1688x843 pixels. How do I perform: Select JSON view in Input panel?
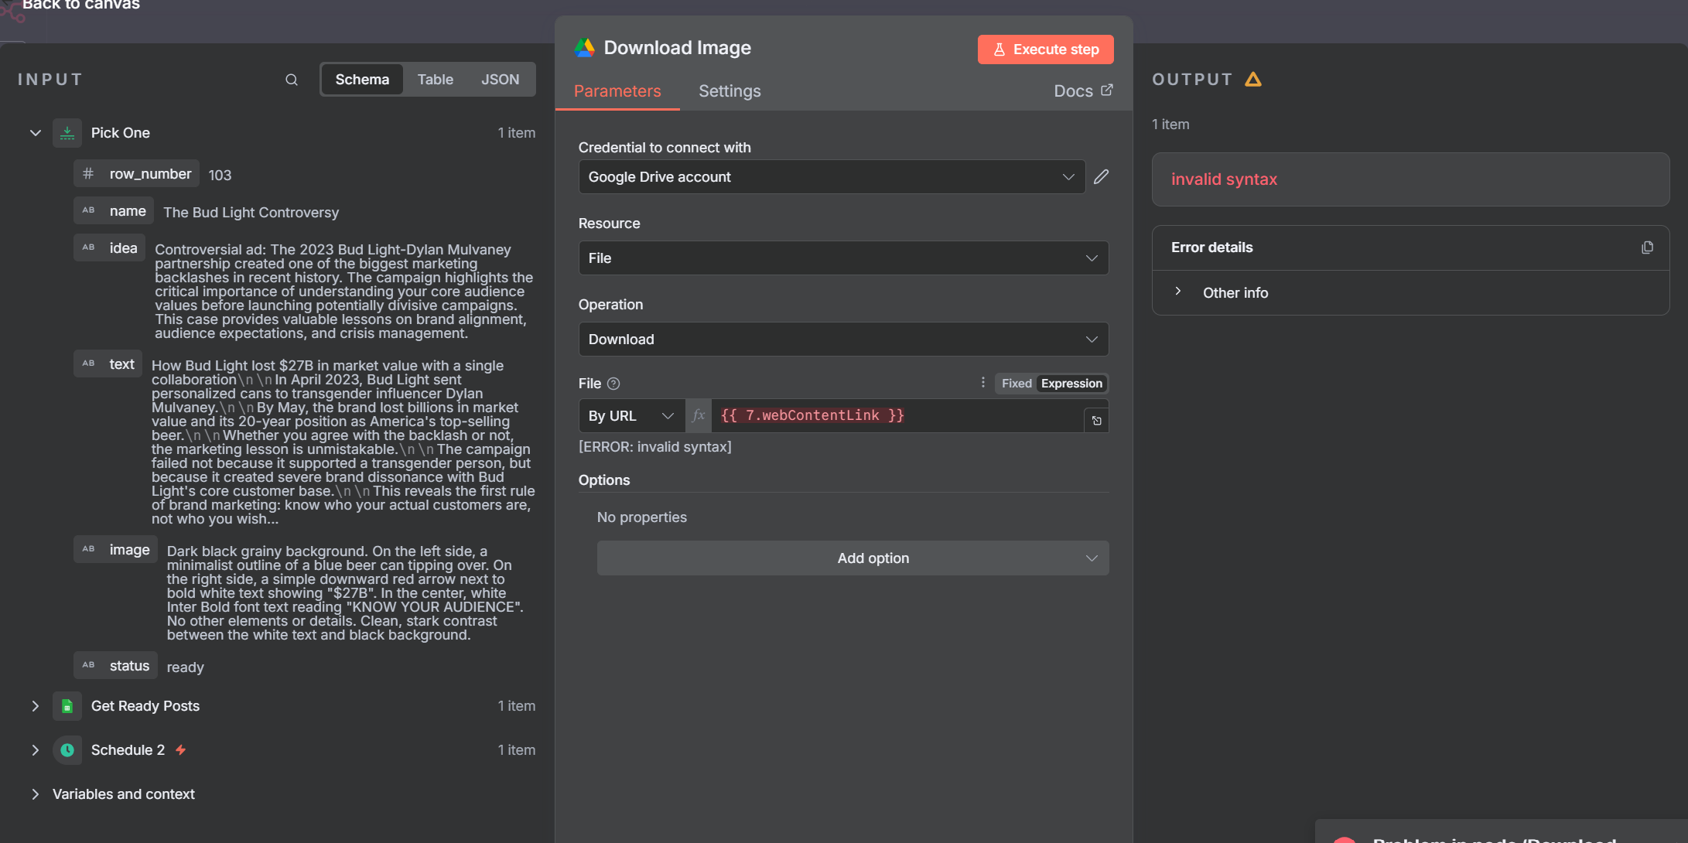pyautogui.click(x=501, y=80)
